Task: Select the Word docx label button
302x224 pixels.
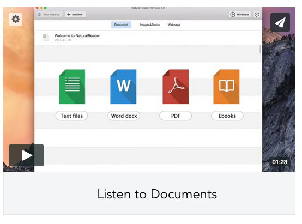Action: tap(124, 116)
